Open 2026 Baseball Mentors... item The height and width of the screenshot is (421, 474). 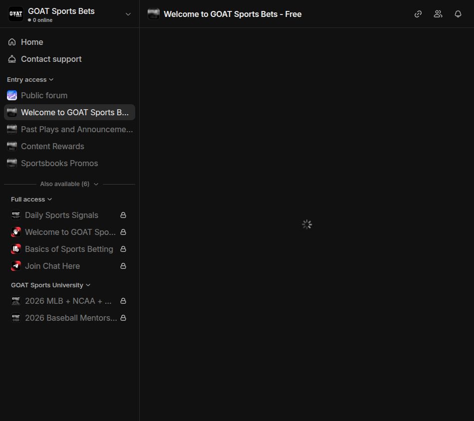[x=69, y=318]
